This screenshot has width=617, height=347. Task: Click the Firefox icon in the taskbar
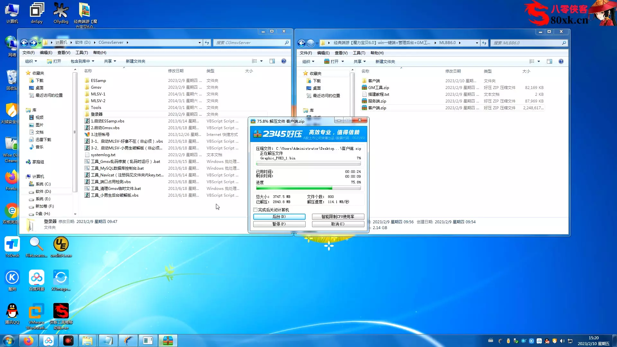click(x=29, y=341)
